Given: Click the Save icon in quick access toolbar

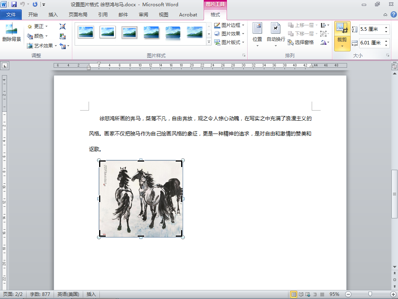Looking at the screenshot, I should click(14, 4).
